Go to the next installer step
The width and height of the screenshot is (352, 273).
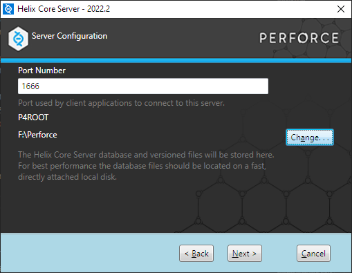(245, 254)
